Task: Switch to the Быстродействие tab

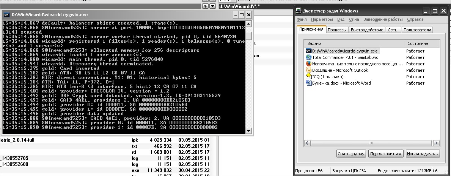Action: [x=367, y=30]
